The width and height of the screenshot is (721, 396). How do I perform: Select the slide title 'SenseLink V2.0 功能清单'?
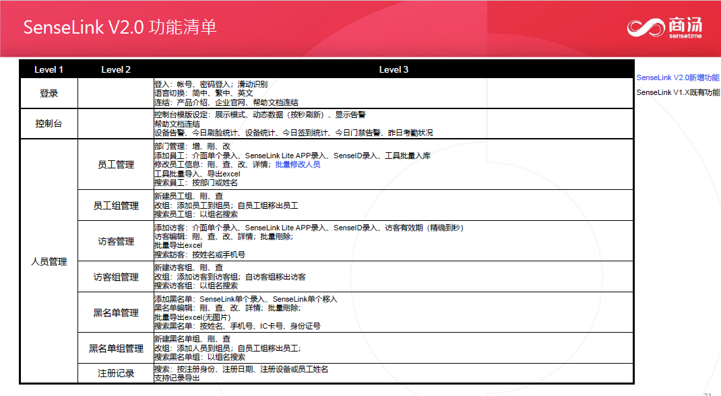(x=120, y=27)
